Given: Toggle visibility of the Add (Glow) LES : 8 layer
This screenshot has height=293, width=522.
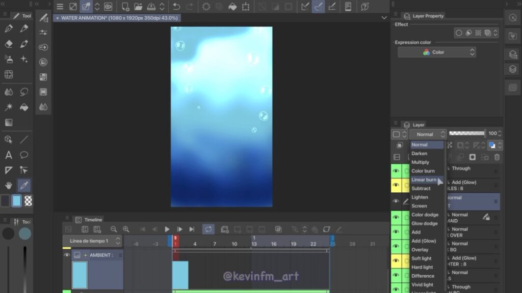Looking at the screenshot, I should (x=396, y=185).
